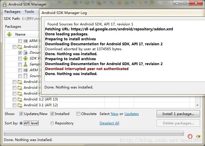
Task: Click the Name column header
Action: (20, 34)
